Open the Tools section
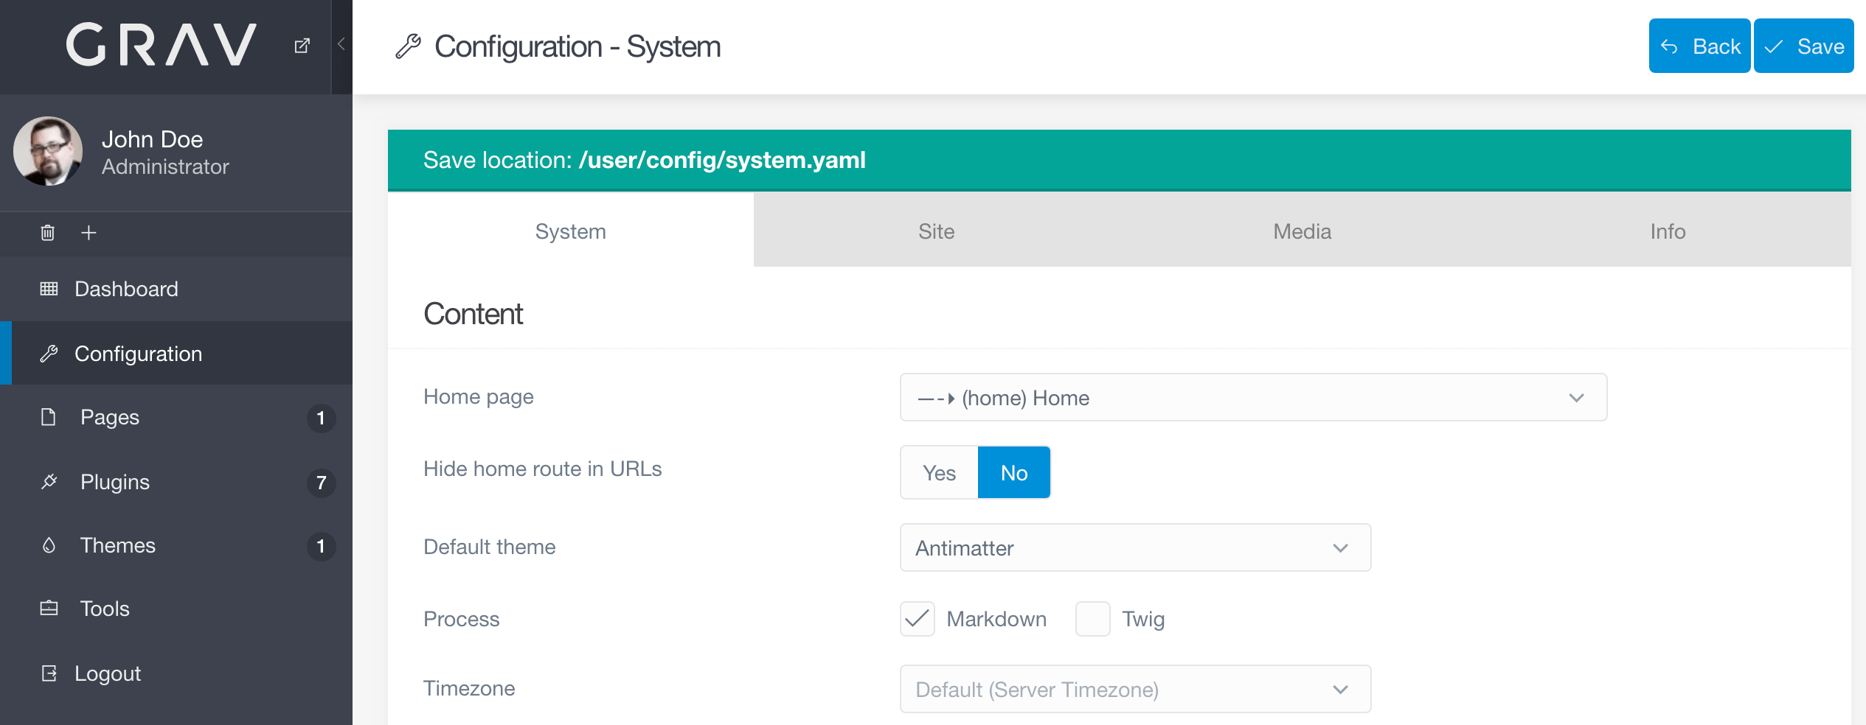The width and height of the screenshot is (1866, 725). [104, 609]
